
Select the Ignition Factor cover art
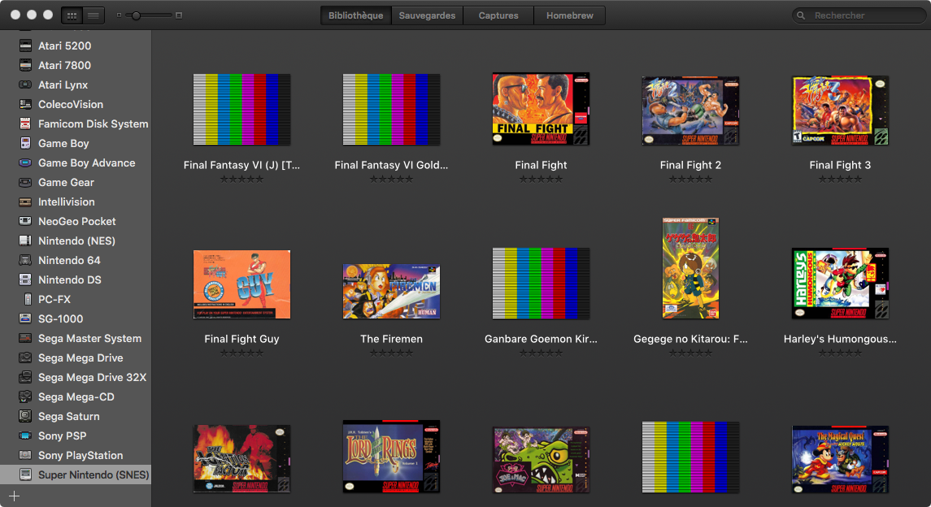(241, 458)
